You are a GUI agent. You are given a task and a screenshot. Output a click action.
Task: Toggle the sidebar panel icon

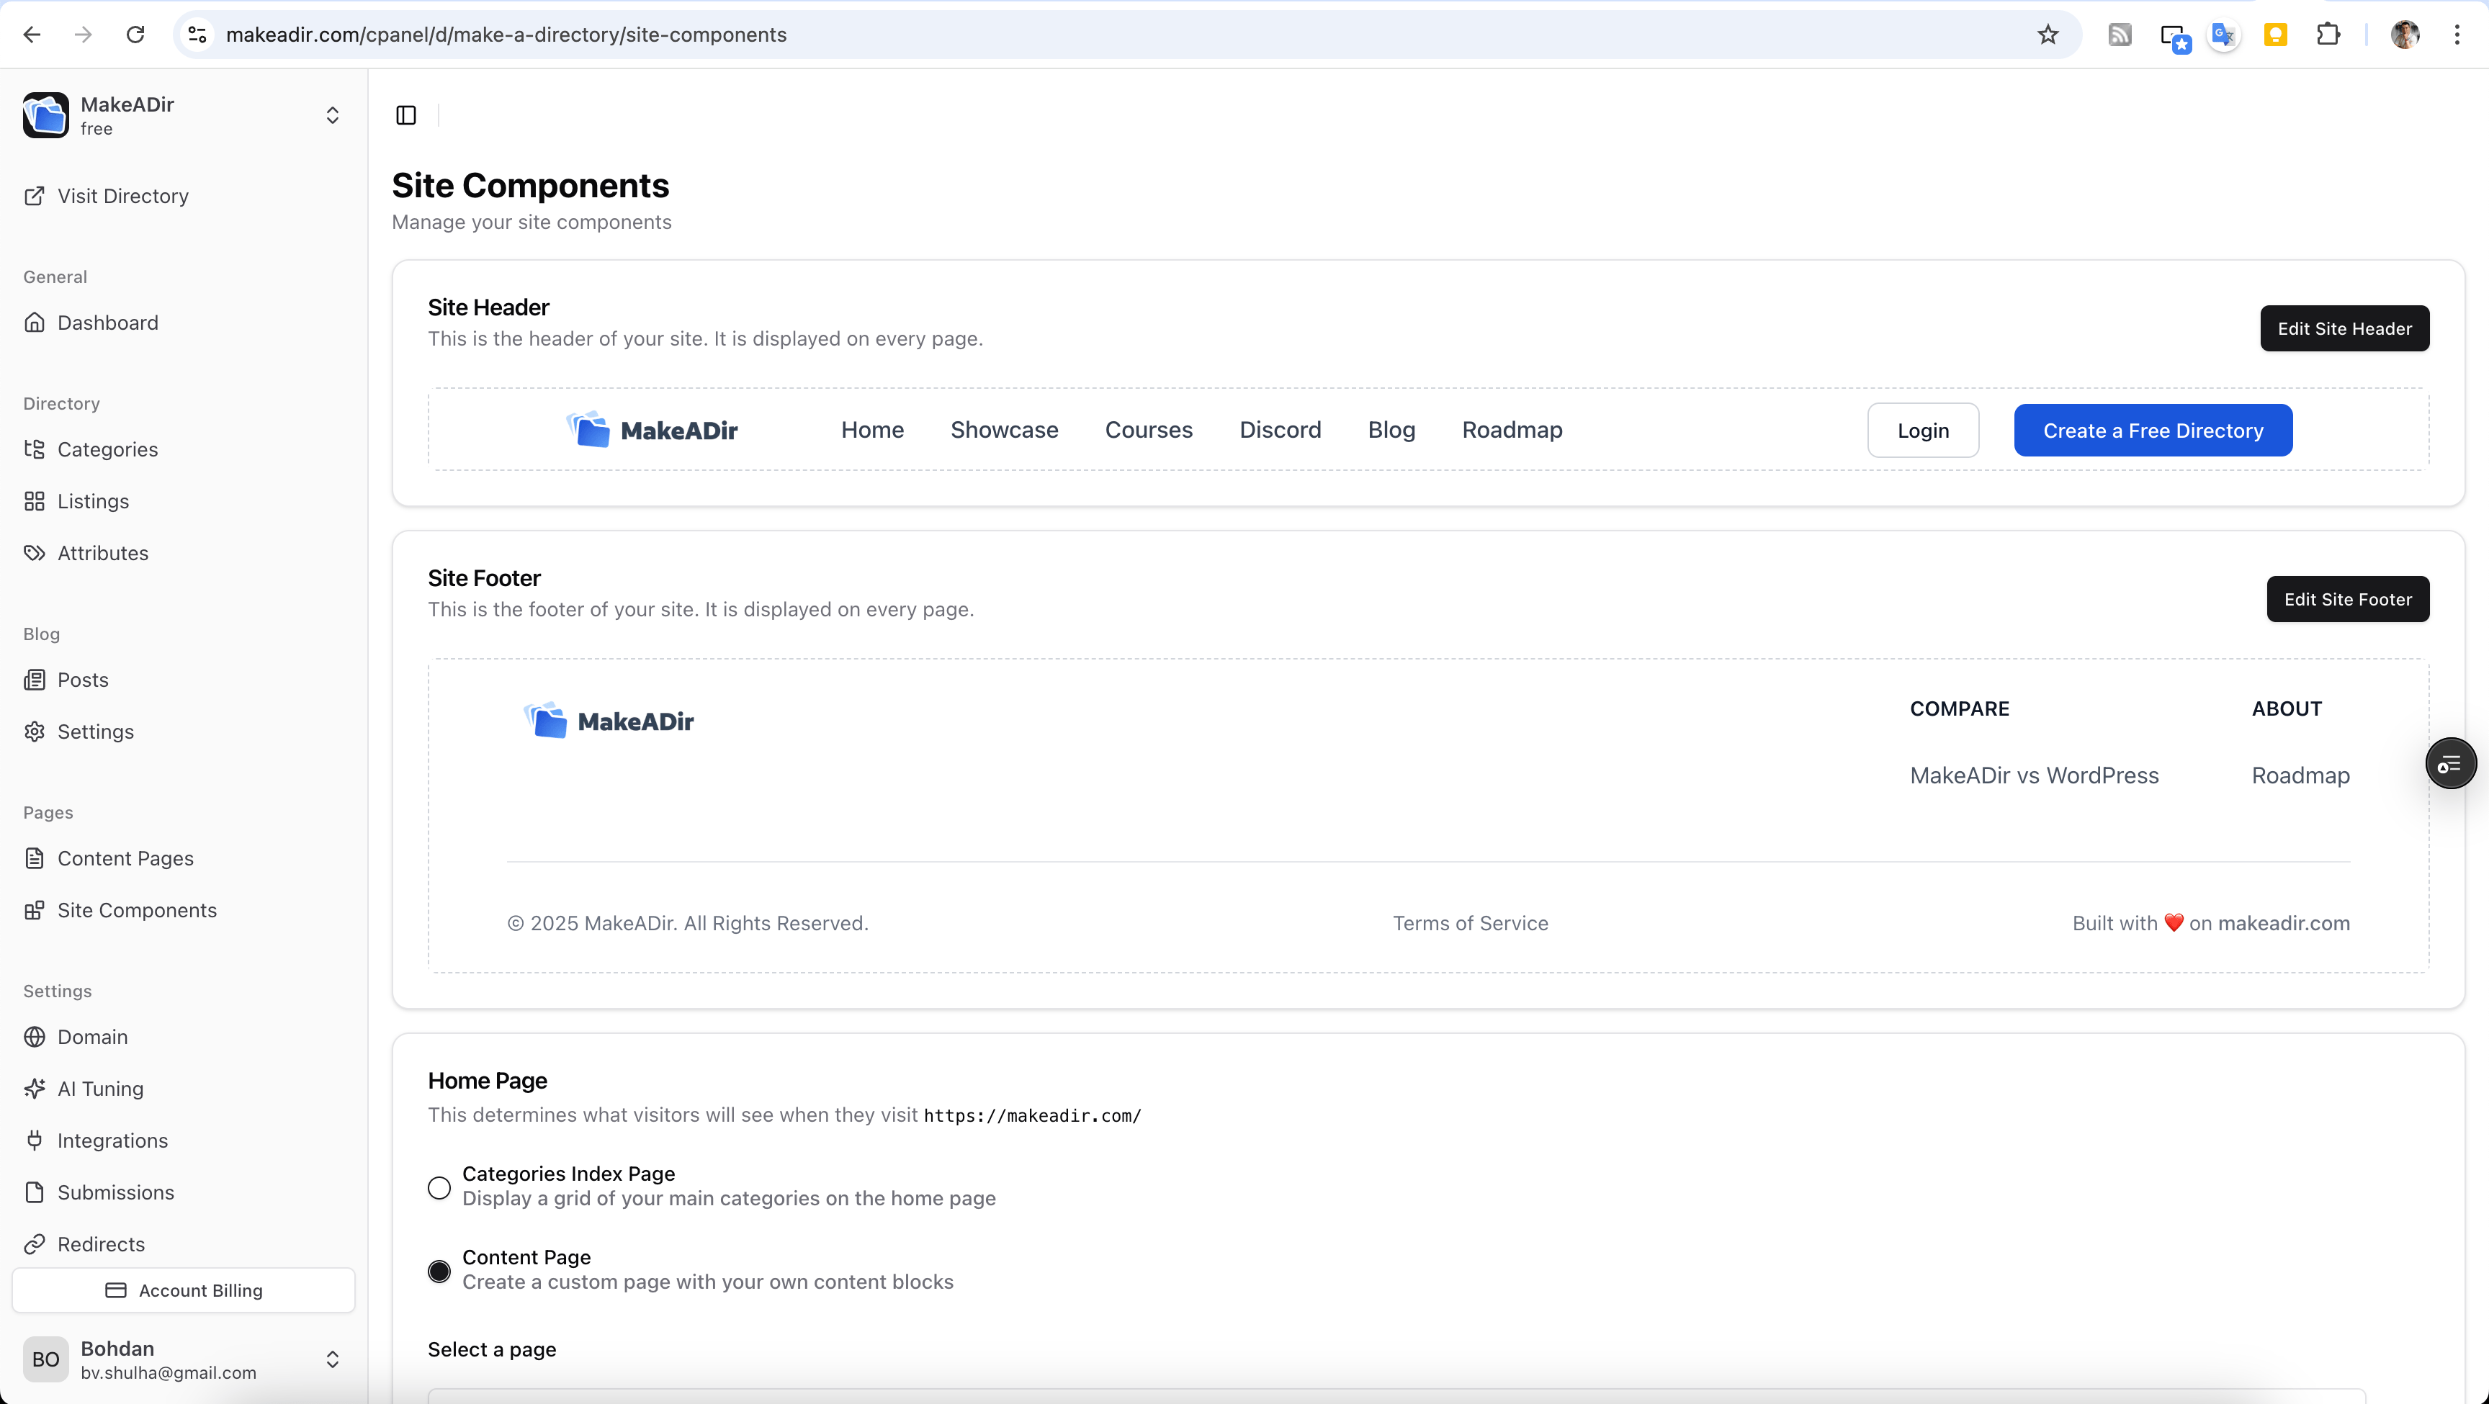(405, 115)
